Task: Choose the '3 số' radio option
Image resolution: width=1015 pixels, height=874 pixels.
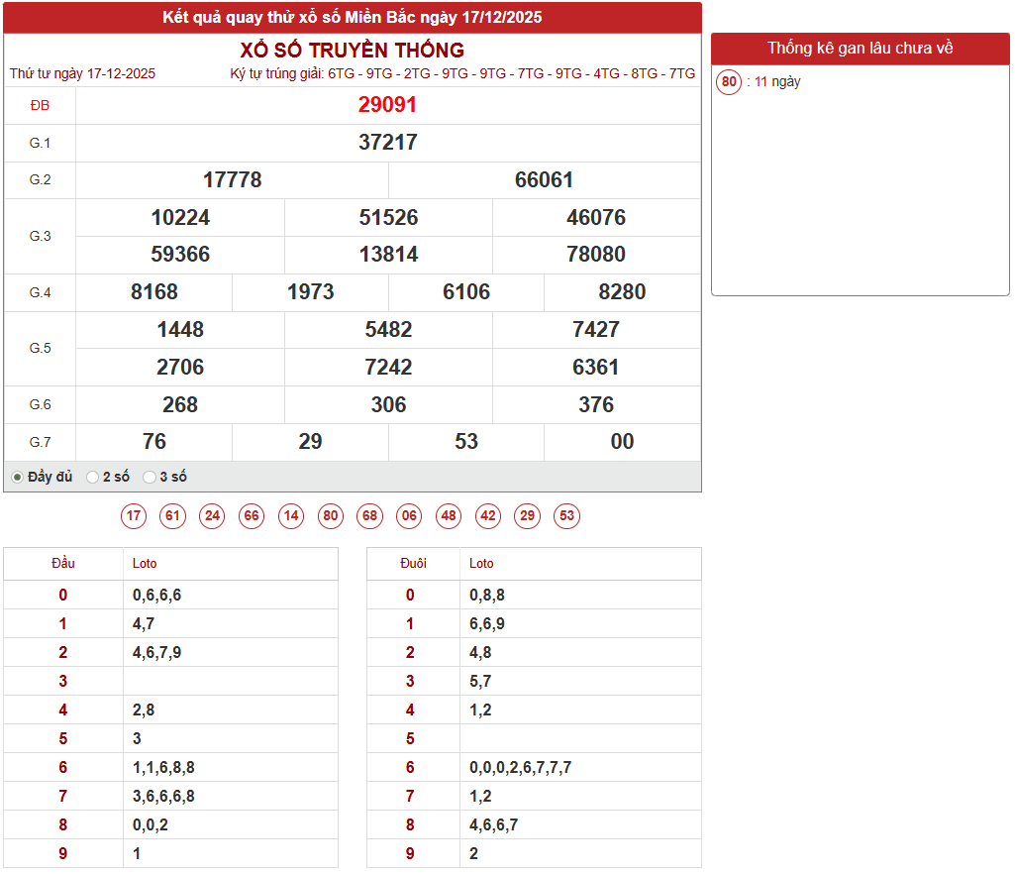Action: [150, 478]
